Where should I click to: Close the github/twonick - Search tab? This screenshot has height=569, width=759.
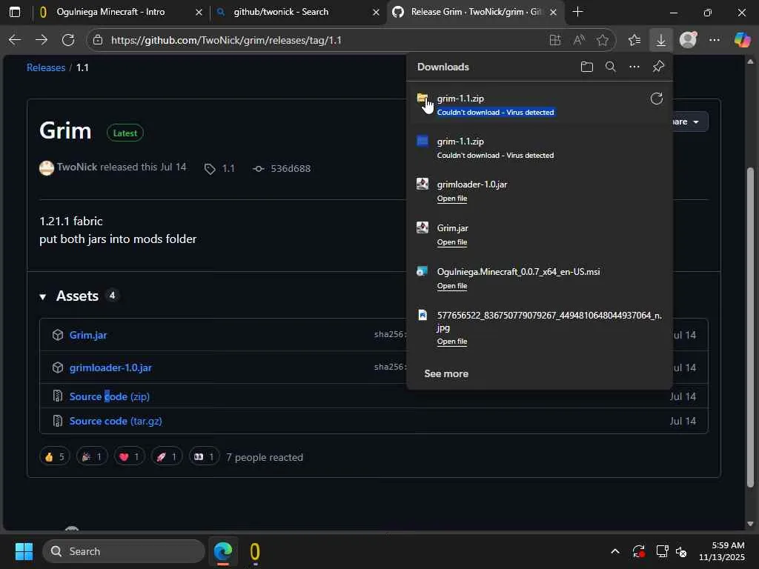point(376,12)
